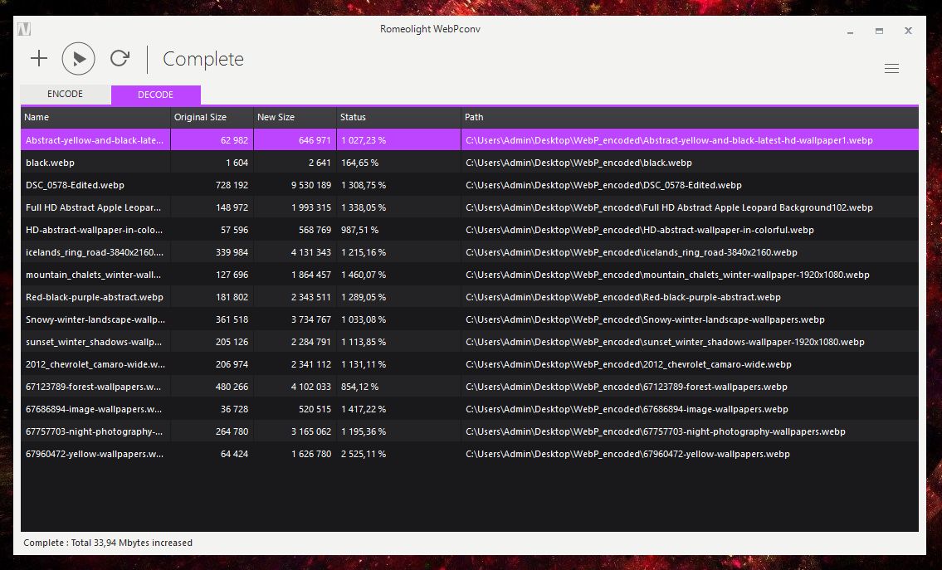Click the path ending in Red-black-purple-abstract.webp

point(623,297)
